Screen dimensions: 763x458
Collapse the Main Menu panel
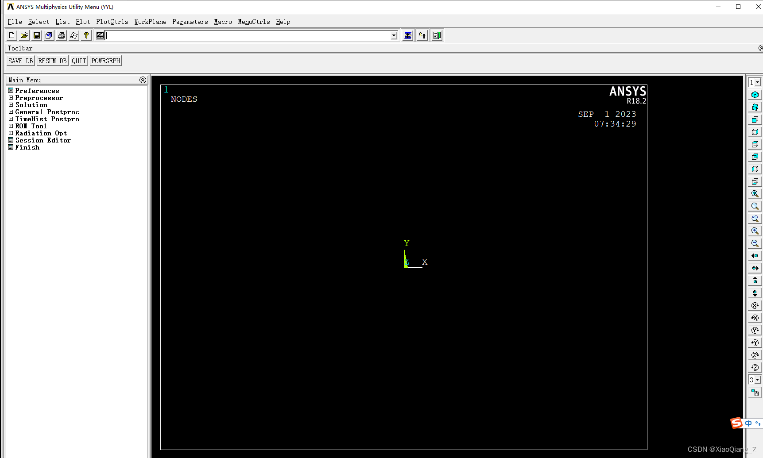(143, 80)
